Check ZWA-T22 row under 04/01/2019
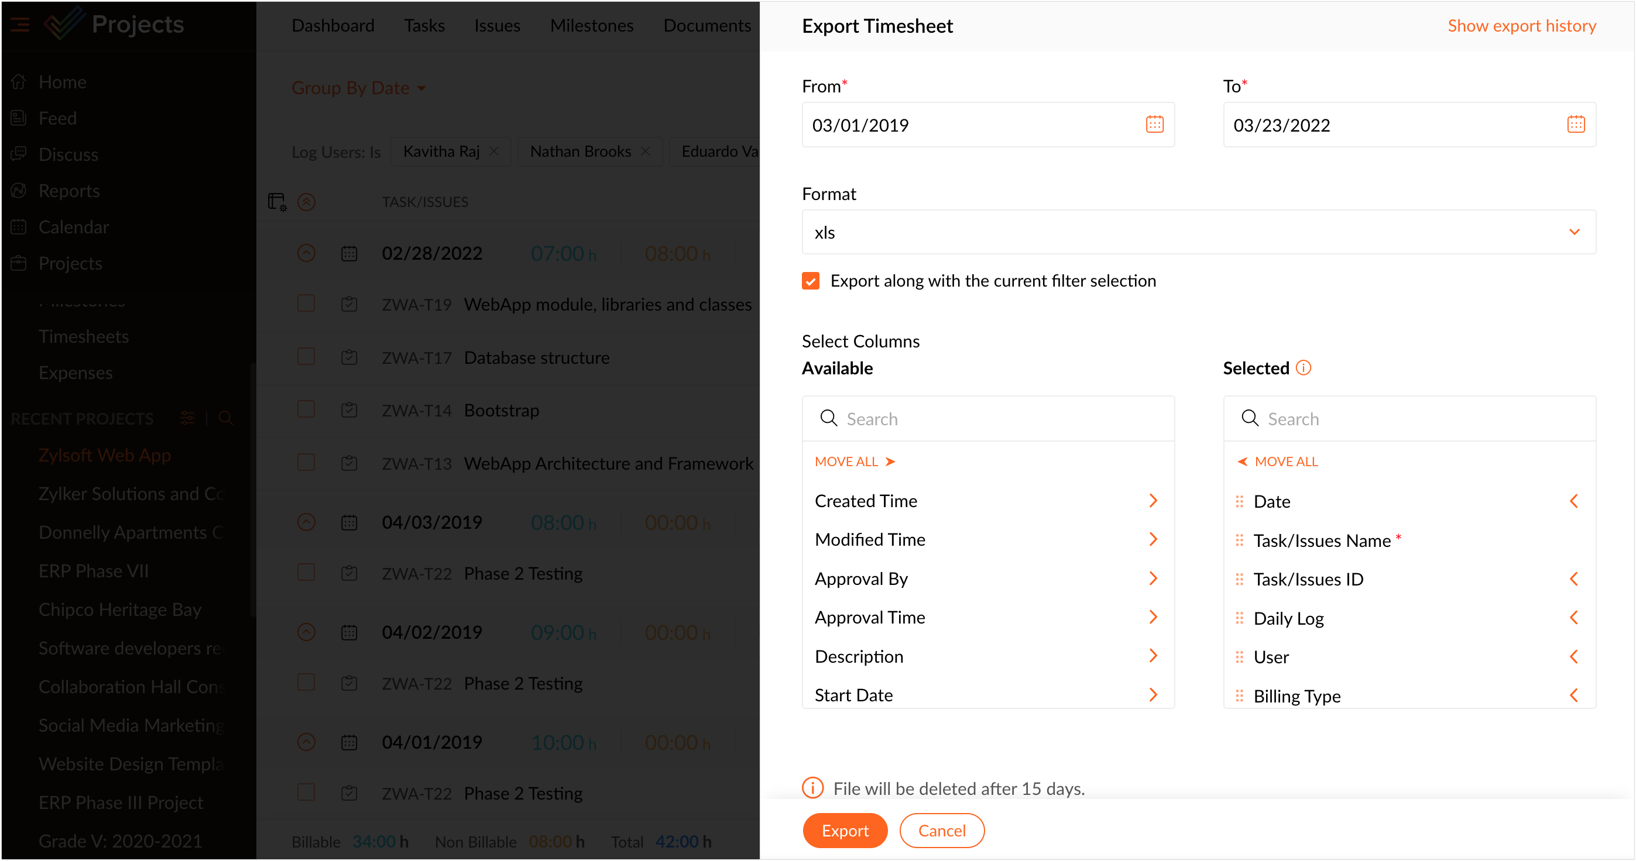The image size is (1636, 861). coord(306,793)
